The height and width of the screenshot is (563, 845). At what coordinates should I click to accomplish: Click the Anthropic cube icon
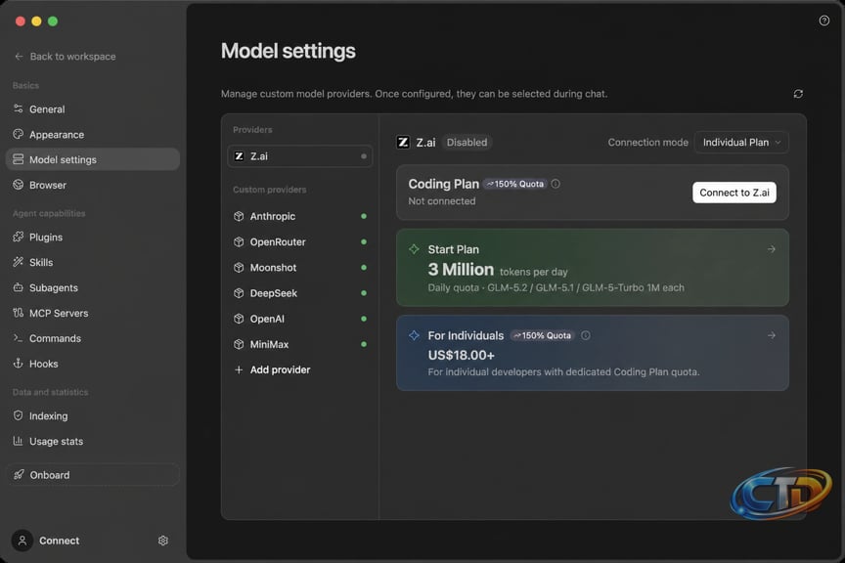pyautogui.click(x=239, y=216)
